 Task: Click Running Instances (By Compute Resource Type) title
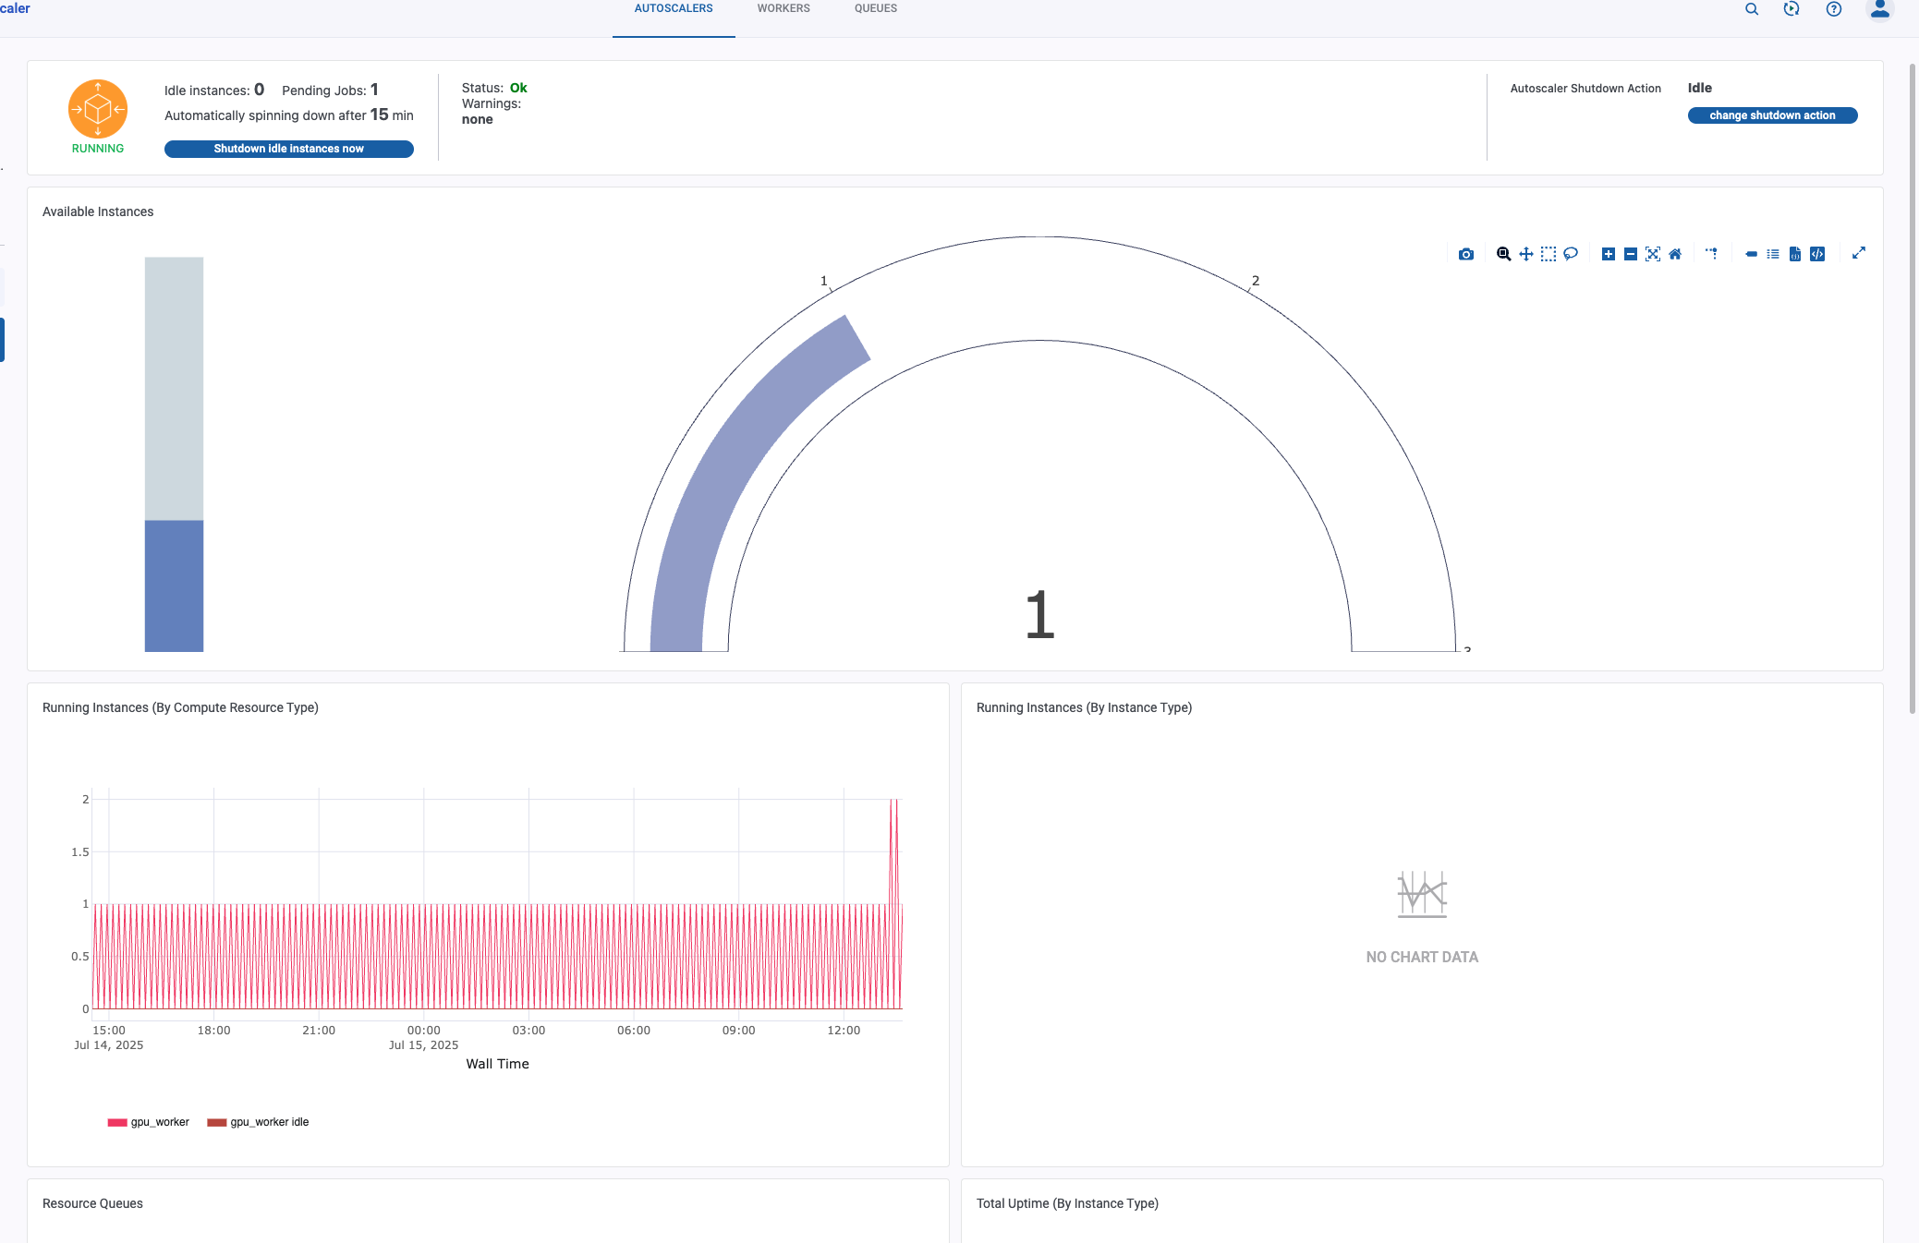point(180,707)
